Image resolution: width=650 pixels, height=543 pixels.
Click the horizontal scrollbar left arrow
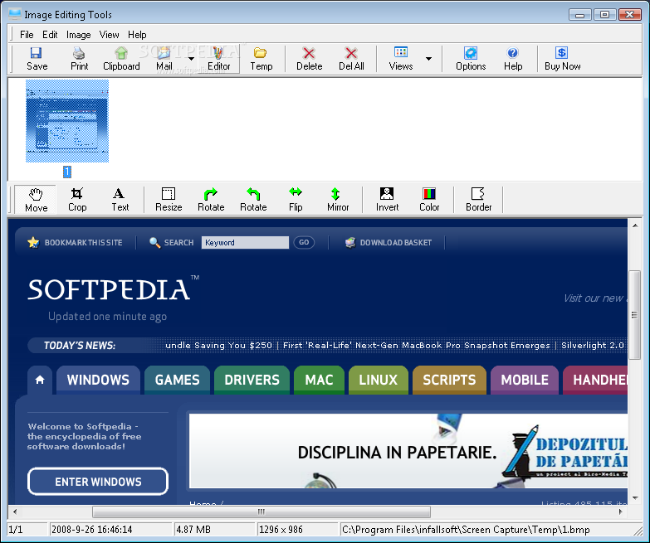14,512
